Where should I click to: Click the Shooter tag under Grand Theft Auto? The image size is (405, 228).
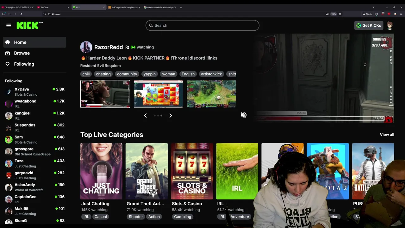[x=136, y=217]
